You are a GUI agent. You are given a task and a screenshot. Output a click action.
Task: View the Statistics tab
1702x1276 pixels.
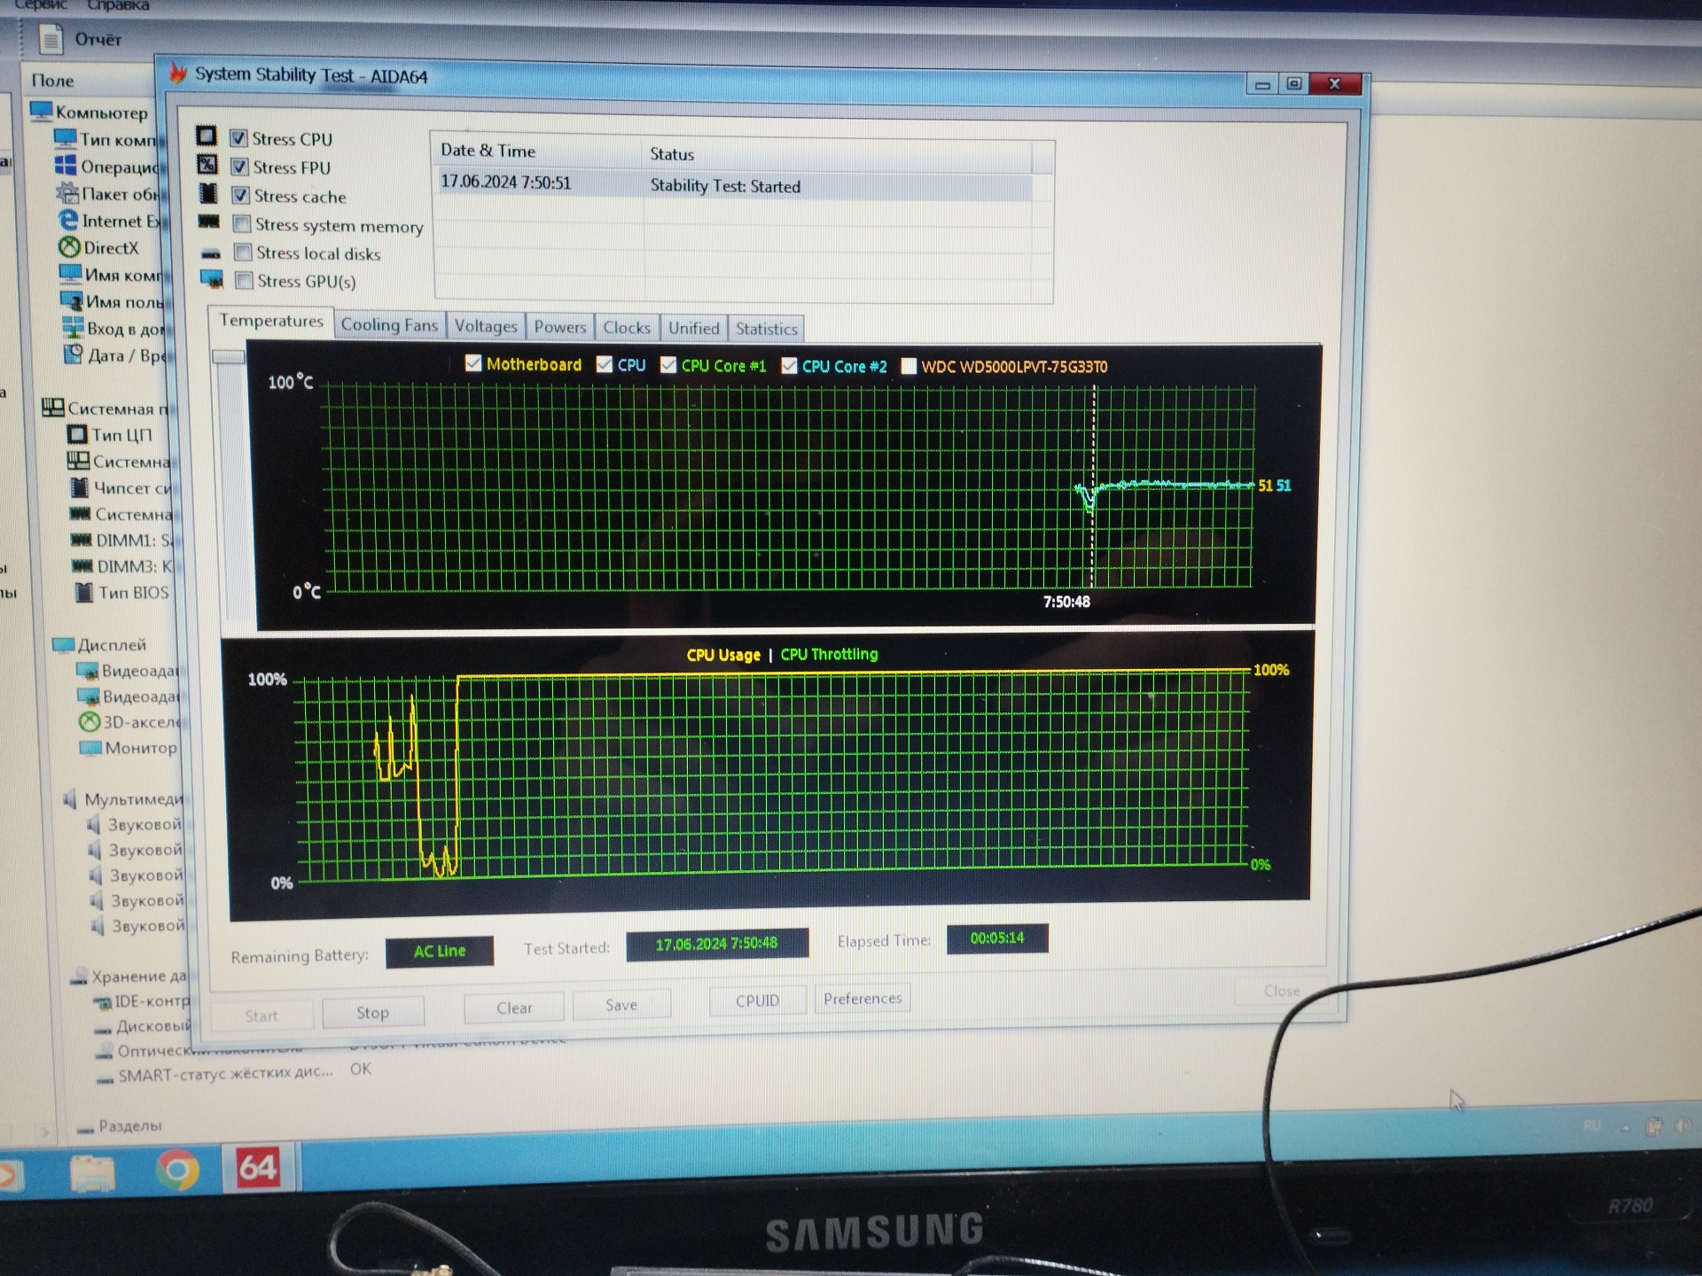point(767,330)
